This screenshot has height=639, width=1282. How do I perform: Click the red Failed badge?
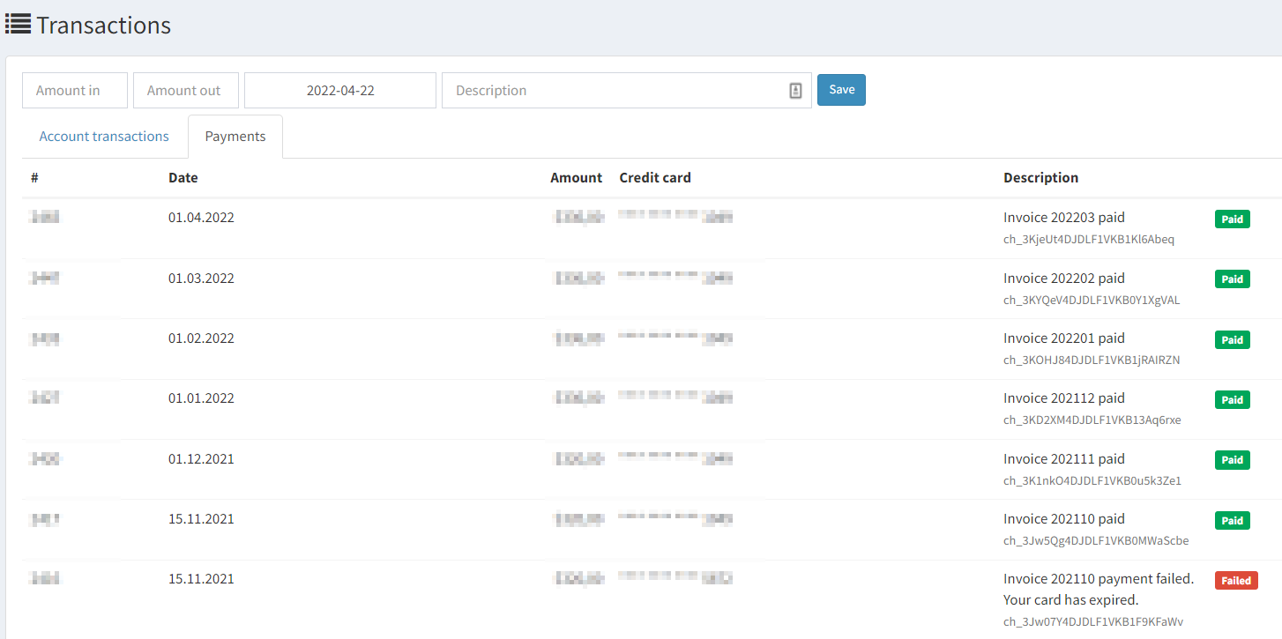(1235, 581)
